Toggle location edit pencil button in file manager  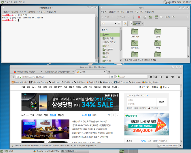(x=125, y=24)
